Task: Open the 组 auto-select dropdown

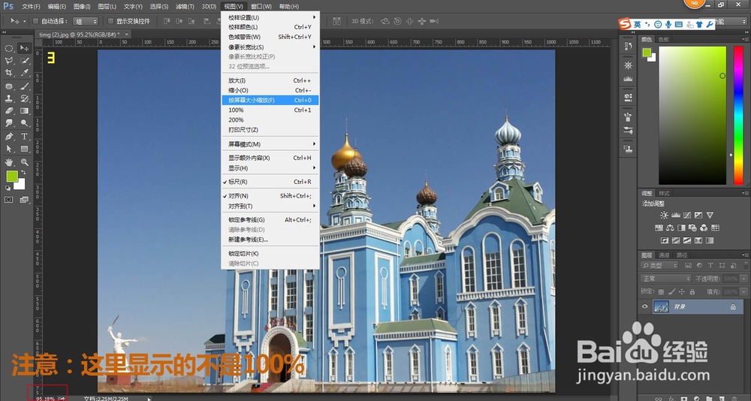Action: click(x=86, y=21)
